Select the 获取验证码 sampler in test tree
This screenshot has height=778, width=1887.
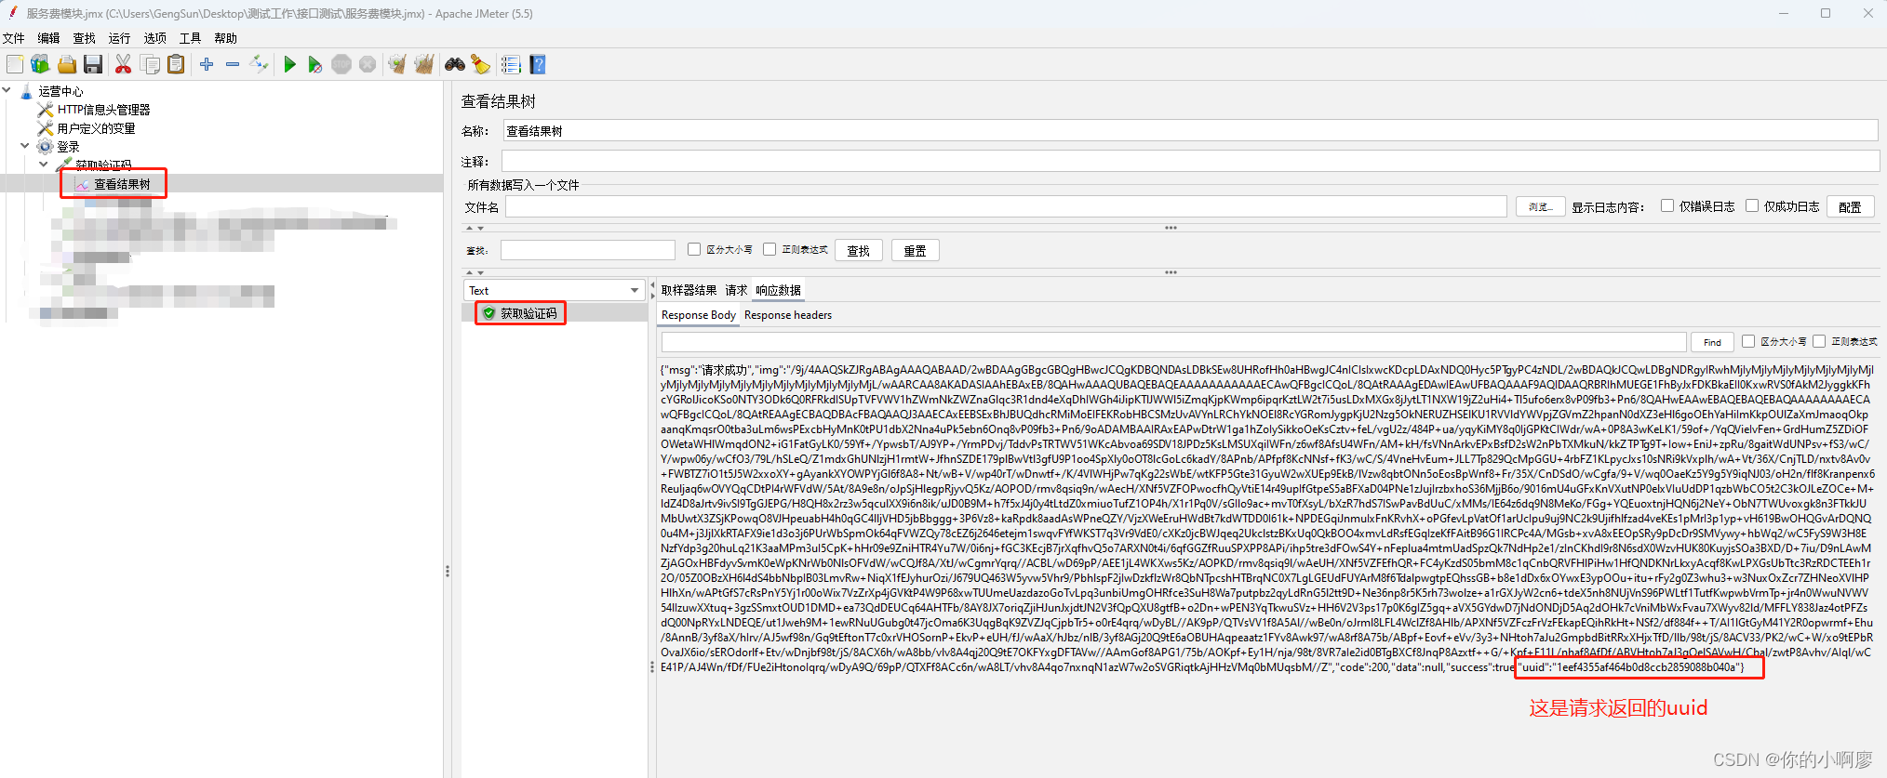103,165
